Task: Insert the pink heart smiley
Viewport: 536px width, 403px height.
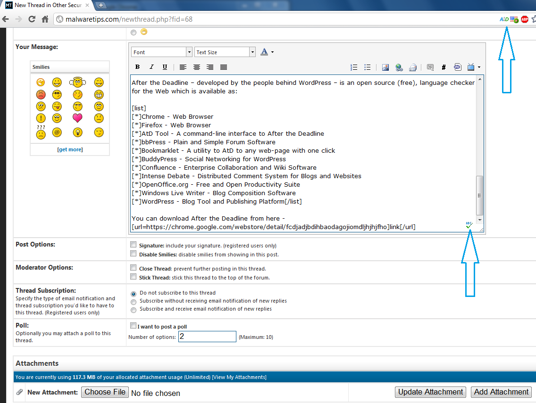Action: coord(77,118)
